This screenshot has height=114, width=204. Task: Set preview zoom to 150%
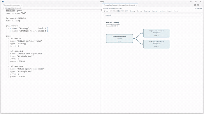click(x=123, y=11)
